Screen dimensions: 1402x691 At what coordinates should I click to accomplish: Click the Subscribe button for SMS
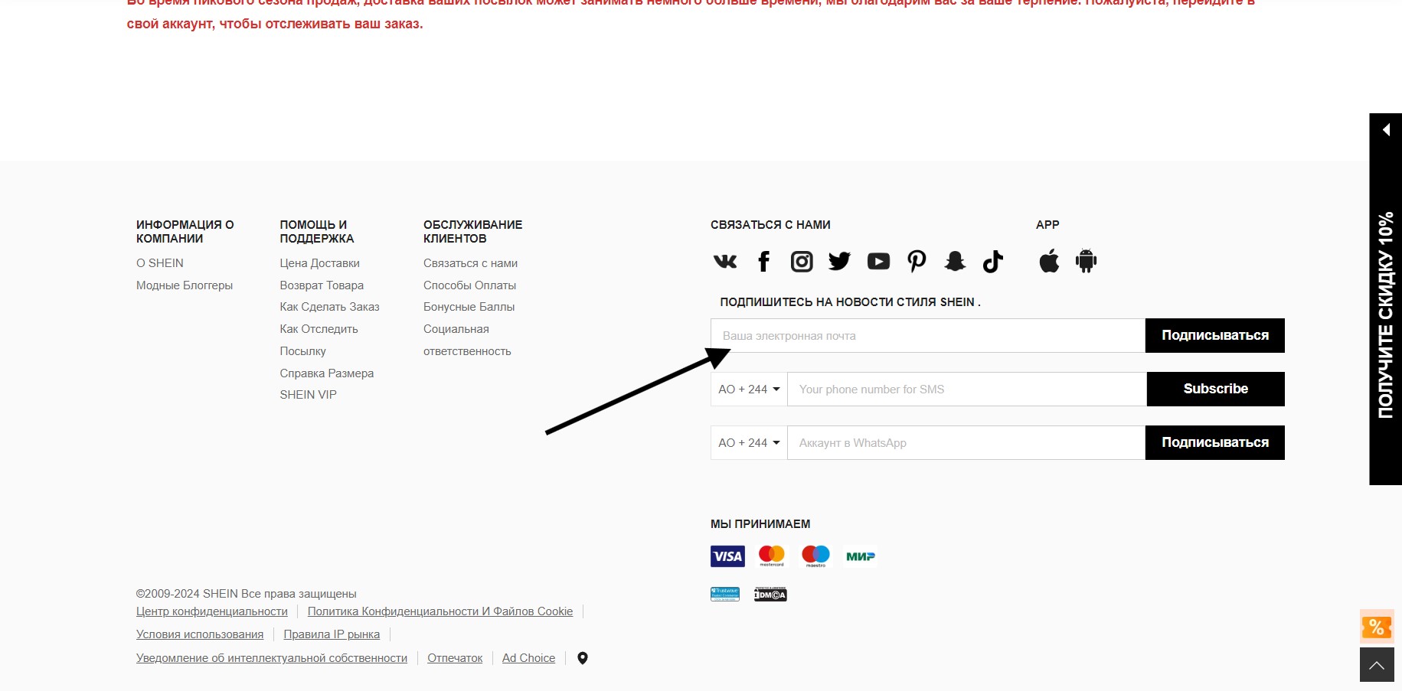1215,390
